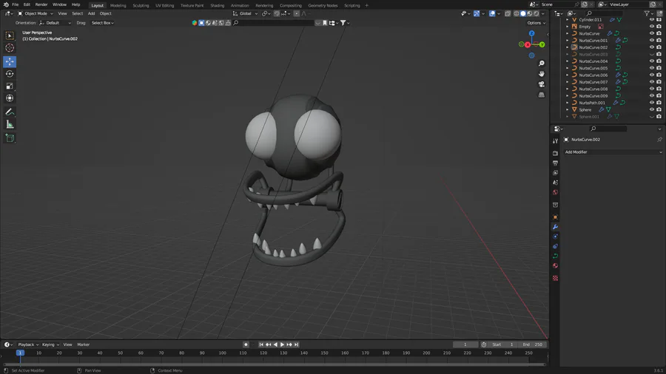This screenshot has height=374, width=666.
Task: Select the Select Box tool in toolbar
Action: (10, 35)
